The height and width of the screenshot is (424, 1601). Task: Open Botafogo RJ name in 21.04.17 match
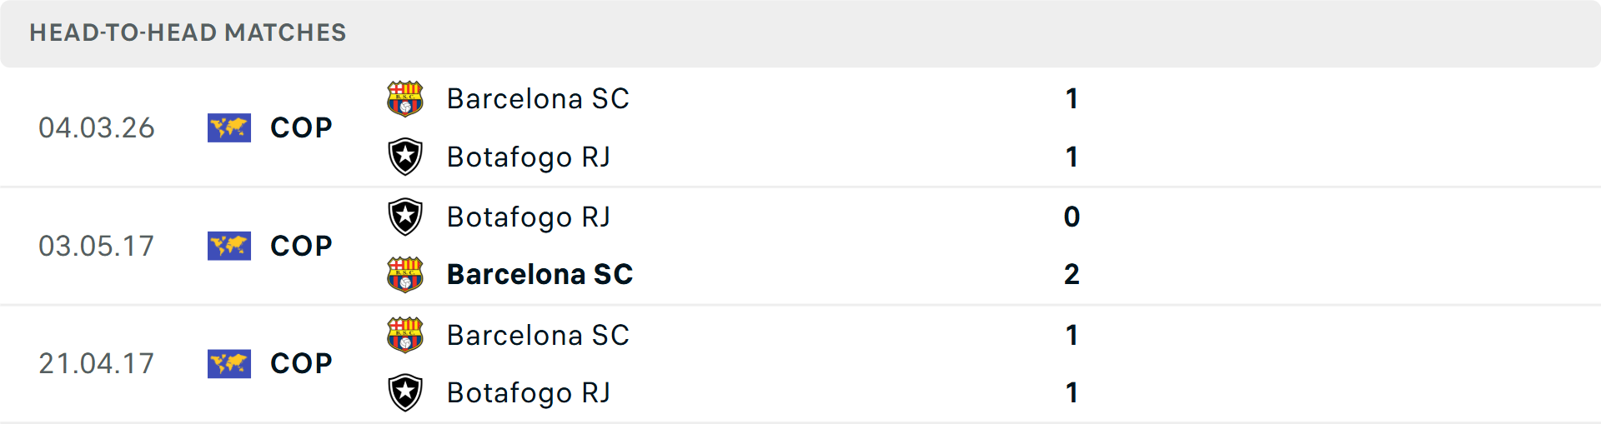click(529, 392)
